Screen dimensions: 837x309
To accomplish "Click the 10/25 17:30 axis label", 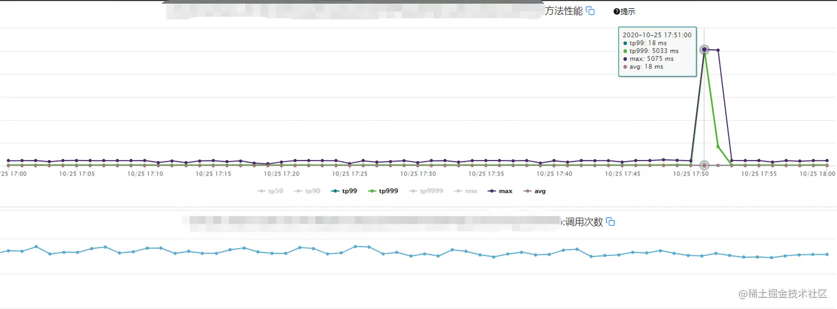I will 418,173.
